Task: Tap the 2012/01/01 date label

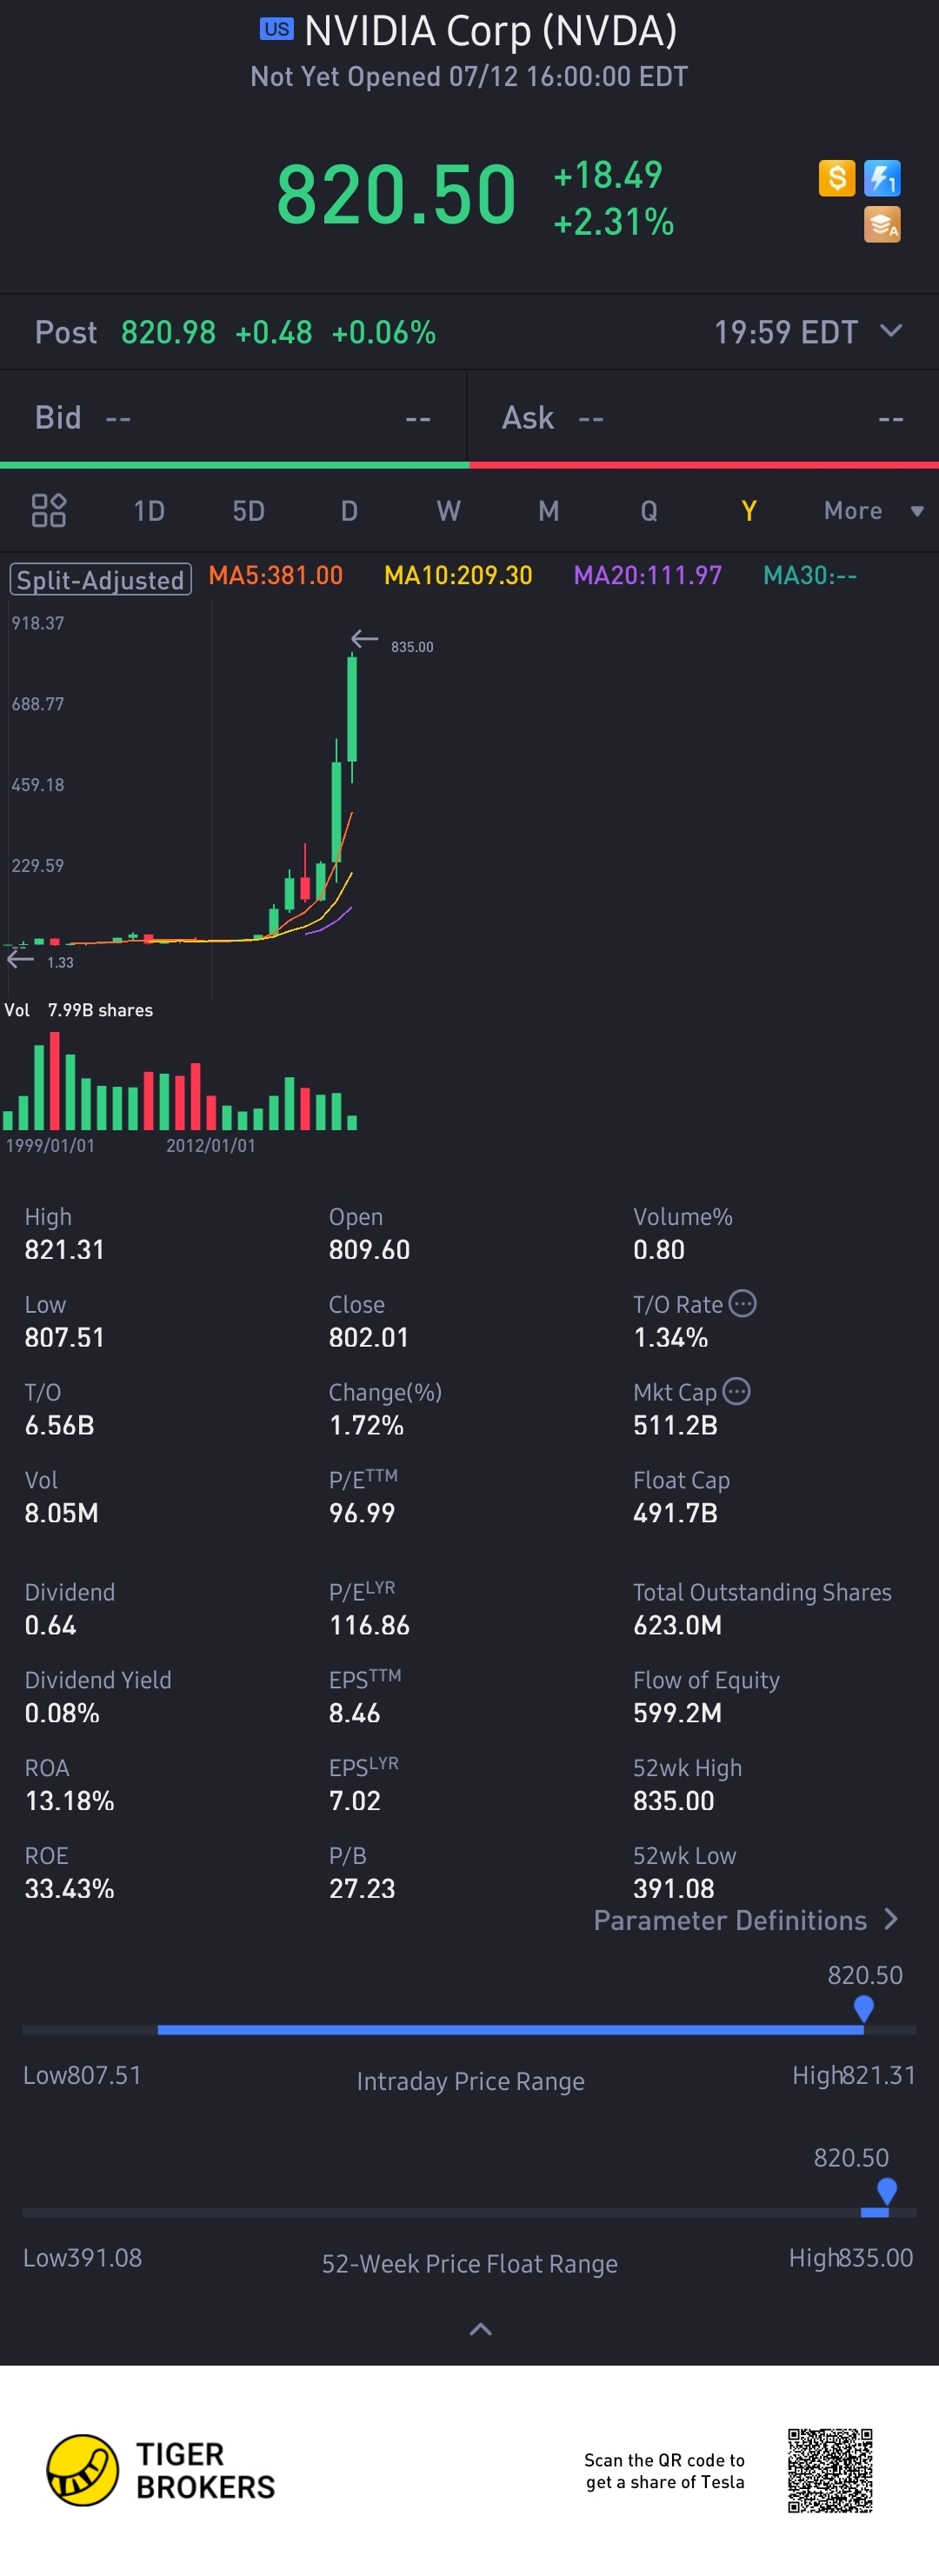Action: click(x=211, y=1145)
